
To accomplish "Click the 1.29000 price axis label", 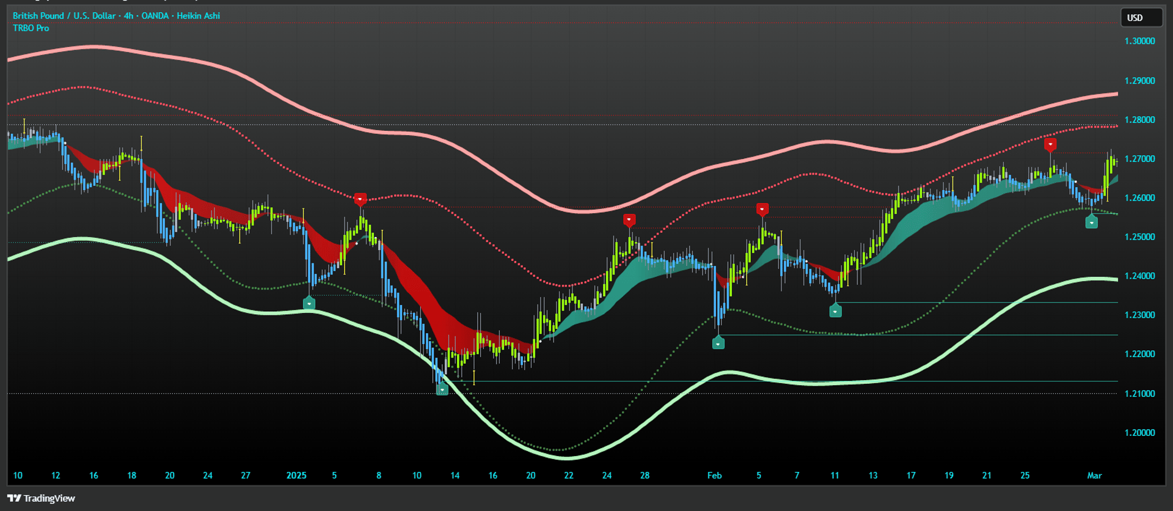I will point(1140,81).
